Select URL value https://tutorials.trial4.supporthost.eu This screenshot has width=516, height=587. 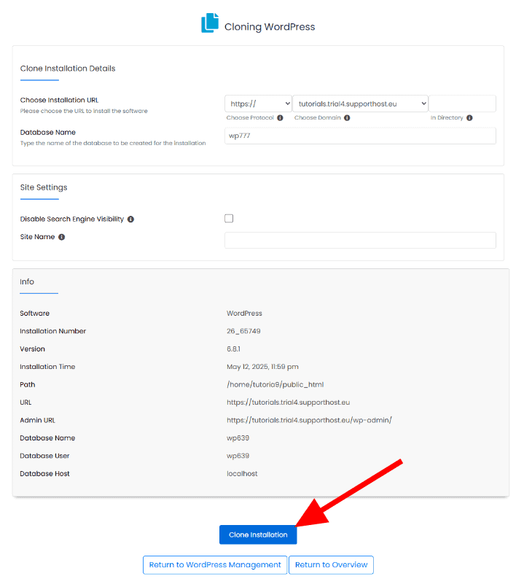click(x=288, y=403)
